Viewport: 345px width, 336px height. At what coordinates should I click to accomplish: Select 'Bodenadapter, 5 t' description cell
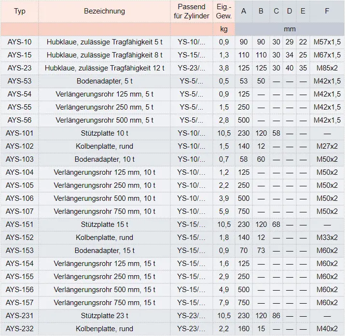[x=104, y=81]
